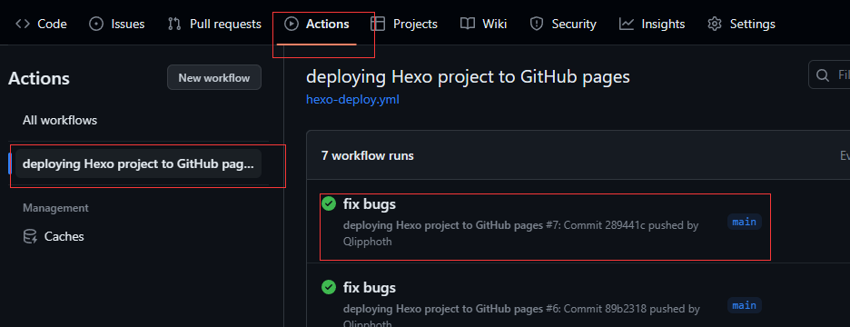Click the Code brackets icon

[22, 24]
